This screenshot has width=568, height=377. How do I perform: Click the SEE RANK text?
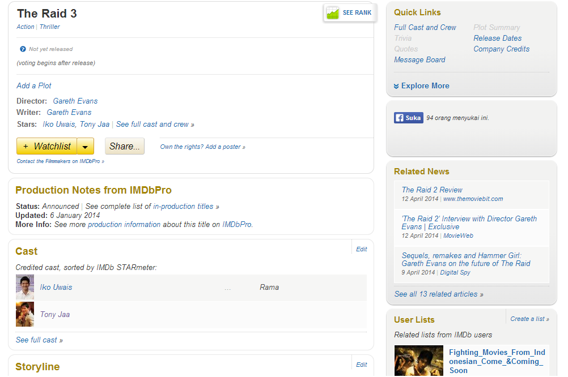point(357,12)
